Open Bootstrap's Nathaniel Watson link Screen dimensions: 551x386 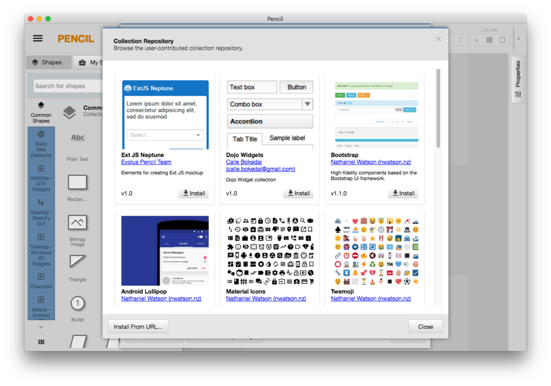pyautogui.click(x=371, y=162)
